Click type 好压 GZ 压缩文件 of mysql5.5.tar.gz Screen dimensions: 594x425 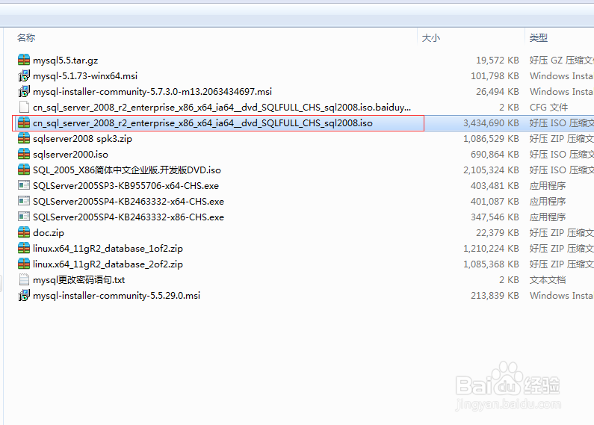click(x=561, y=61)
